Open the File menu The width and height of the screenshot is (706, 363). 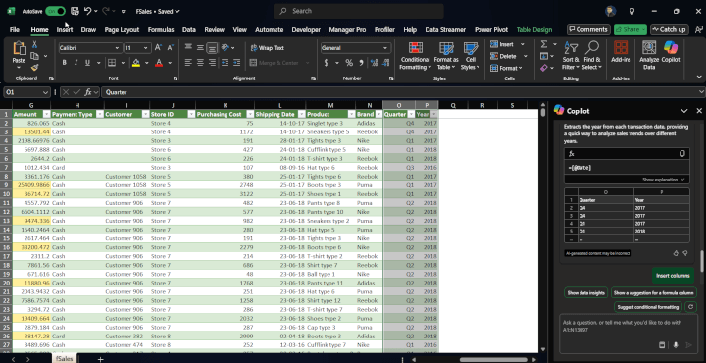tap(15, 30)
